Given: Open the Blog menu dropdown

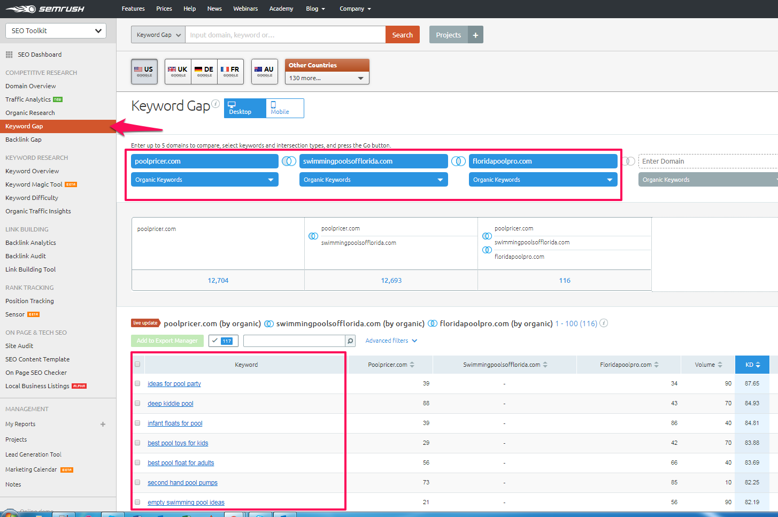Looking at the screenshot, I should (x=315, y=9).
